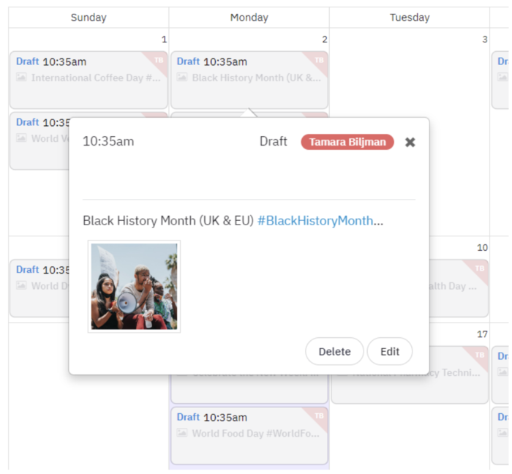Screen dimensions: 512x474
Task: Click image icon on 'World V' card
Action: click(x=21, y=138)
